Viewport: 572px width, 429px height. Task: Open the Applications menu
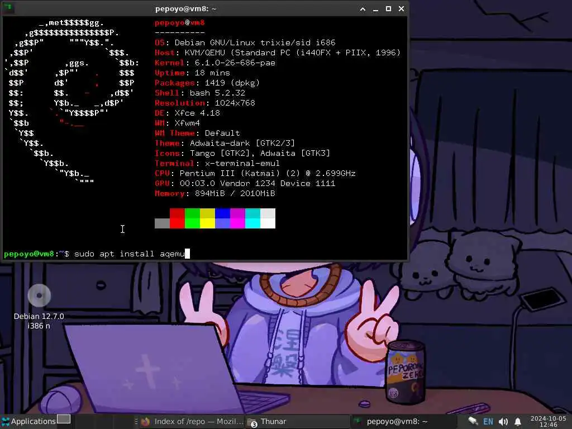pos(28,421)
